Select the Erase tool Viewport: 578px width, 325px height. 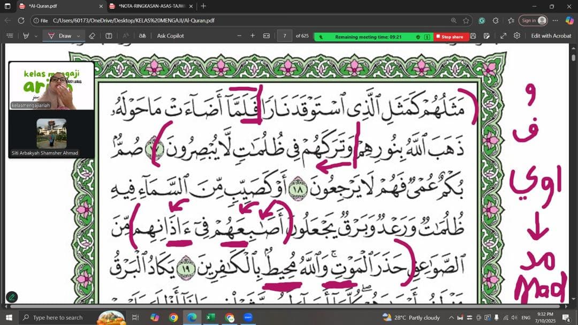pyautogui.click(x=92, y=36)
